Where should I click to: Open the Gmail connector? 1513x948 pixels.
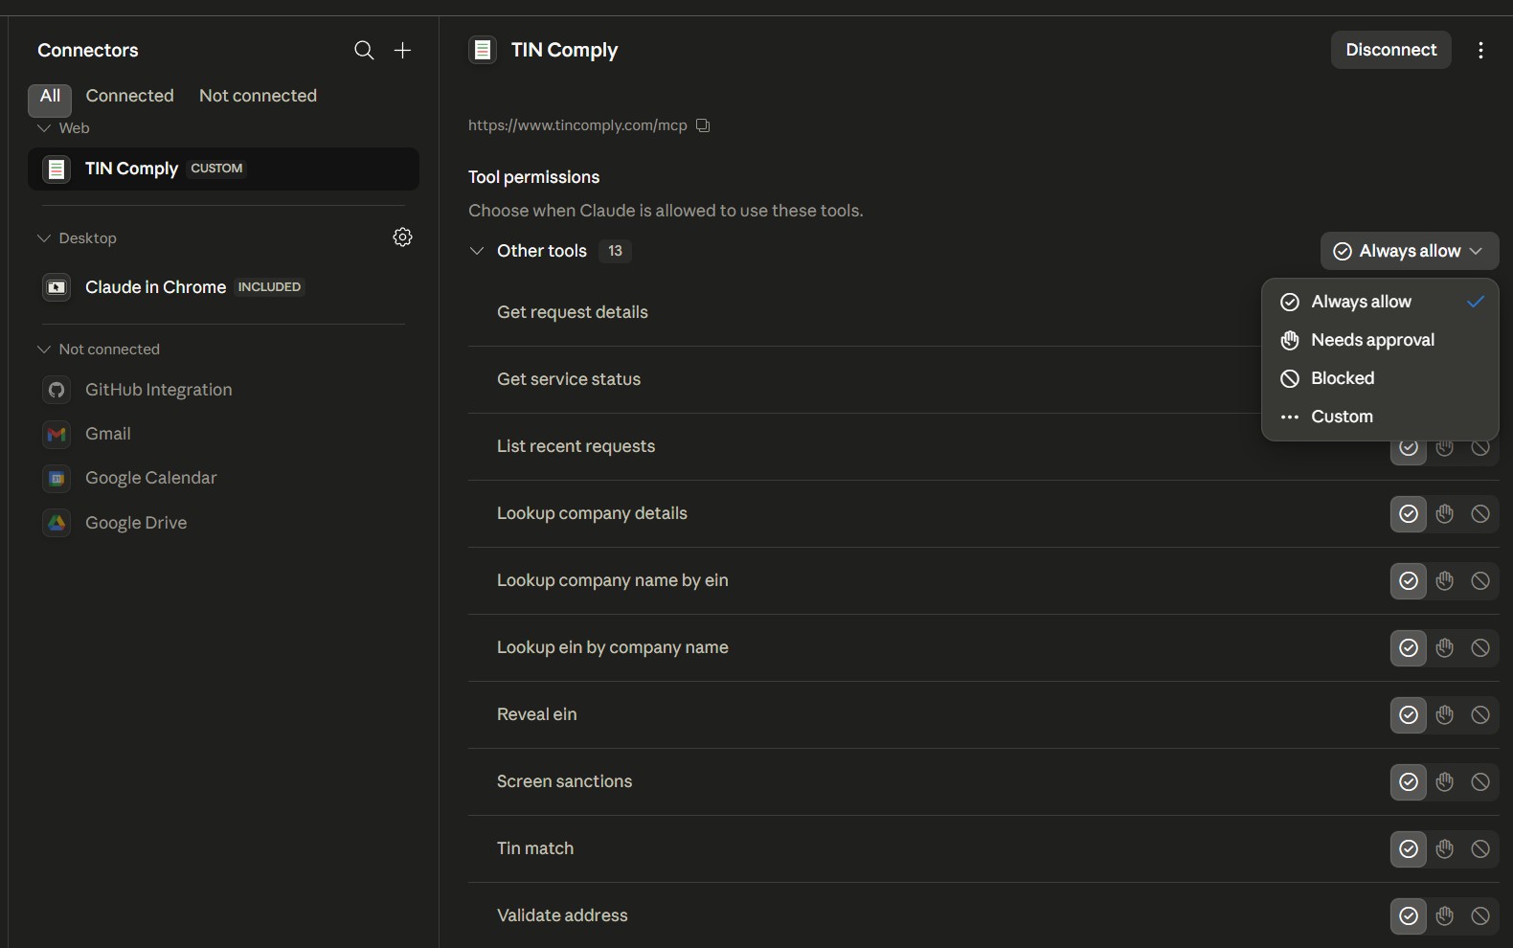tap(223, 434)
